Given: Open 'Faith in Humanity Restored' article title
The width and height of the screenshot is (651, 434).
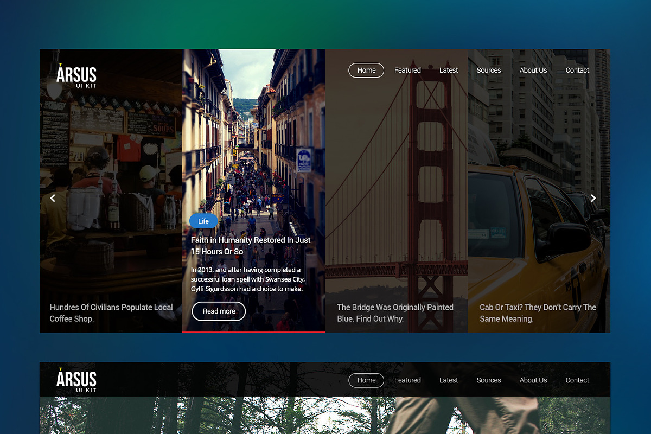Looking at the screenshot, I should pyautogui.click(x=251, y=246).
